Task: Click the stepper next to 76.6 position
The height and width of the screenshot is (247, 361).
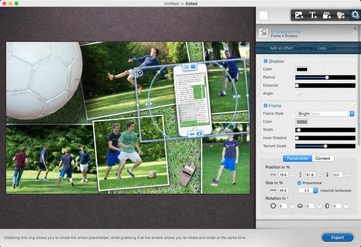Action: (293, 175)
